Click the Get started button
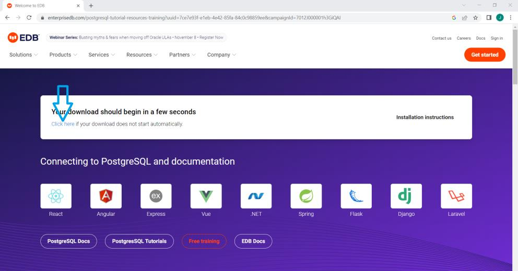518x271 pixels. tap(485, 55)
